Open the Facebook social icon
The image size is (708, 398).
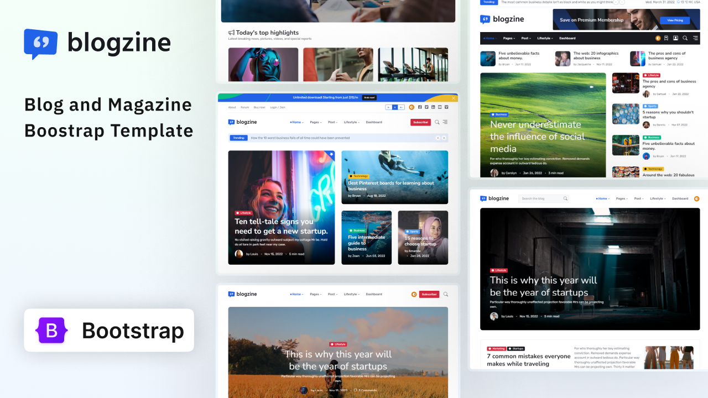[x=420, y=107]
